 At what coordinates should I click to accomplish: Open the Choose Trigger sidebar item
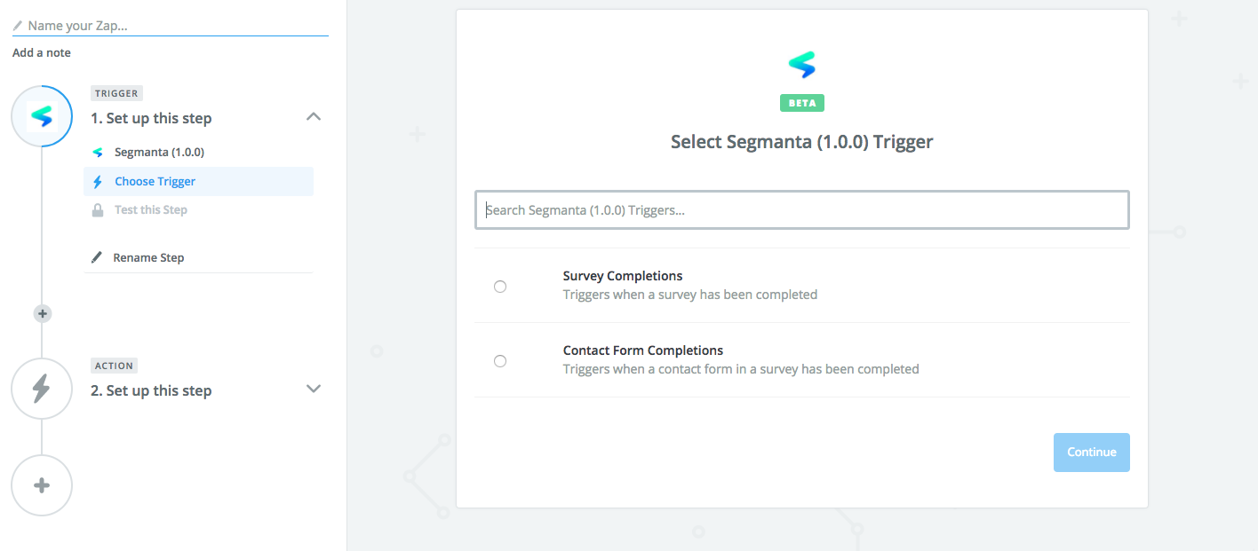pos(199,182)
